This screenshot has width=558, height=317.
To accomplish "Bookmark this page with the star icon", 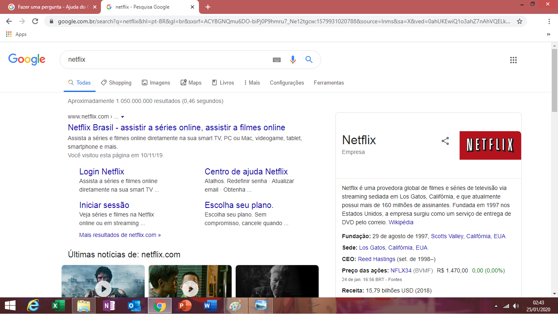I will [520, 21].
